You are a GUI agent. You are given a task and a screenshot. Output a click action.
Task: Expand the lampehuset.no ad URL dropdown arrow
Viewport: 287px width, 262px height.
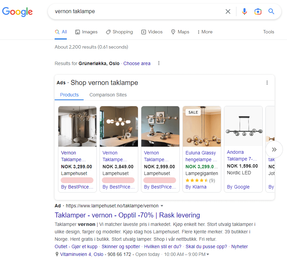[x=162, y=206]
